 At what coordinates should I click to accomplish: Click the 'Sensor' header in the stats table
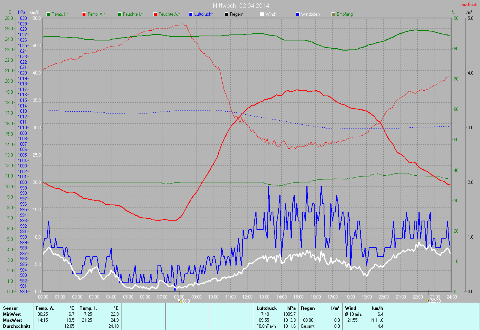tap(10, 308)
